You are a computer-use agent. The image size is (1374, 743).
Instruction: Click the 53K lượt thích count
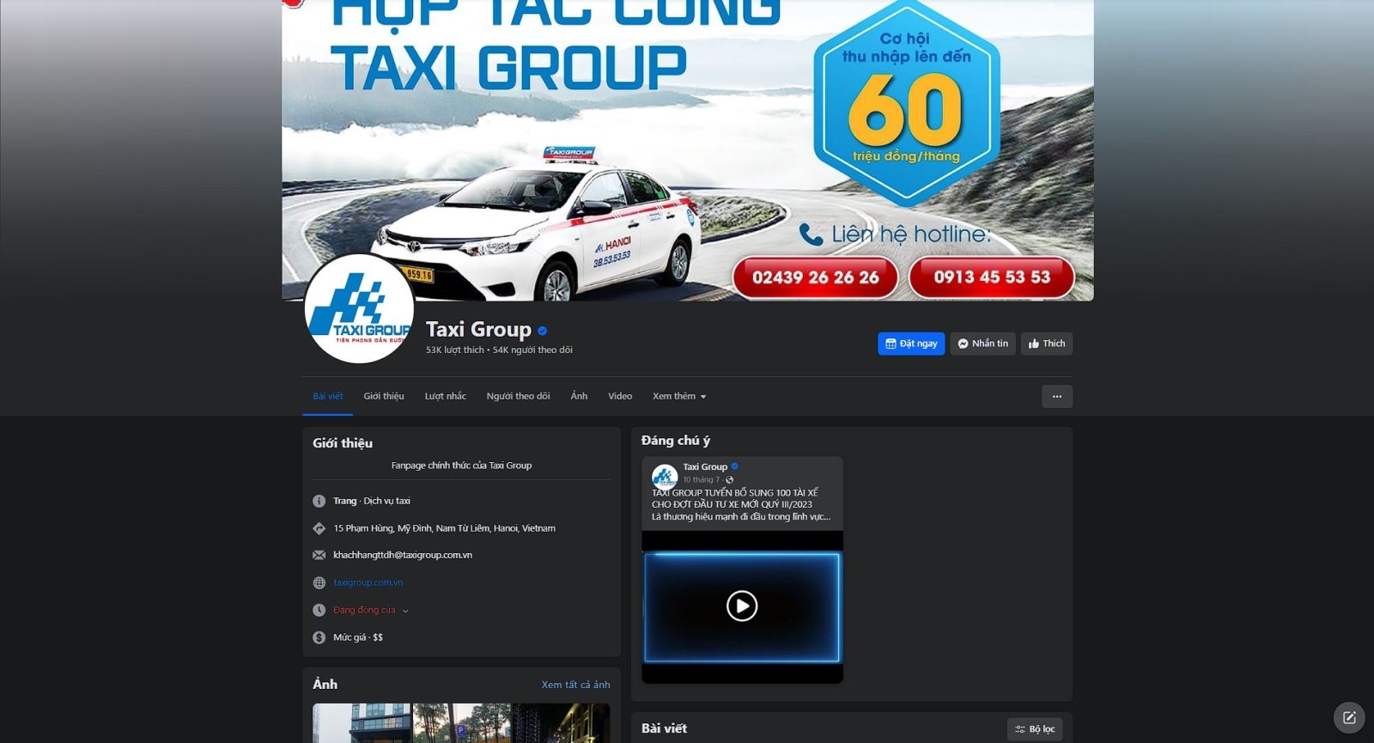(x=455, y=350)
